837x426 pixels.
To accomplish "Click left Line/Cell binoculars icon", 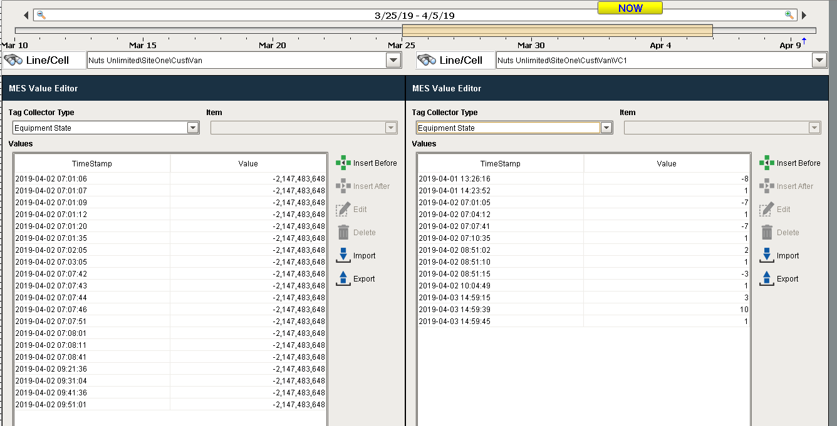I will [14, 60].
